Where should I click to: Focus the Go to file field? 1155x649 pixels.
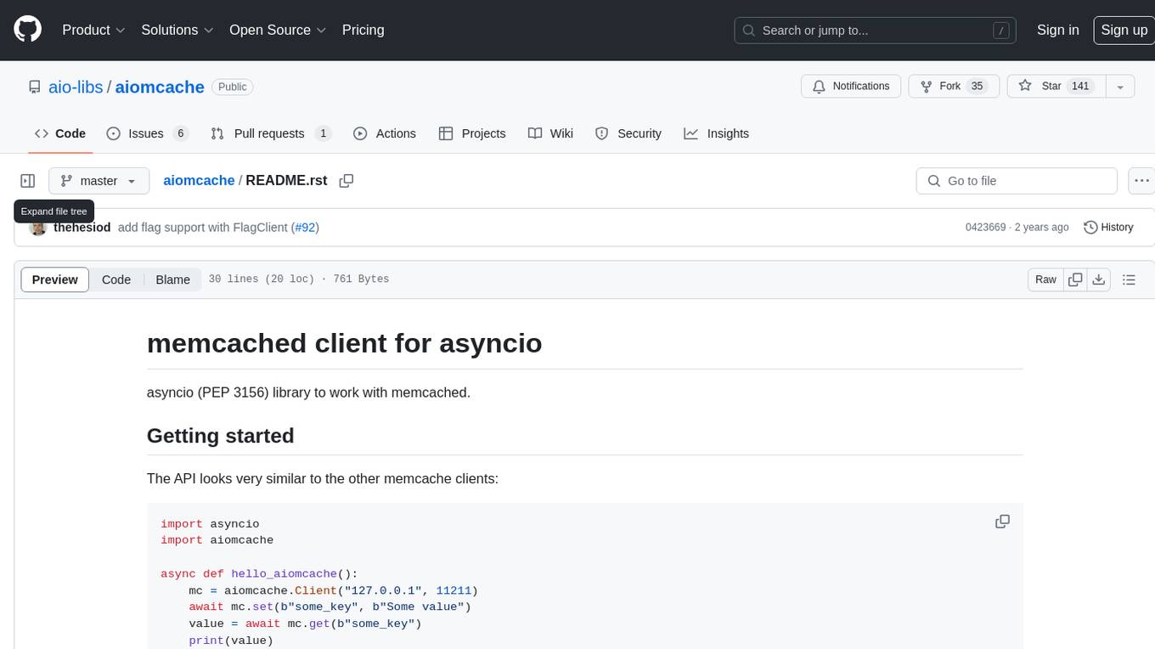click(x=1016, y=181)
